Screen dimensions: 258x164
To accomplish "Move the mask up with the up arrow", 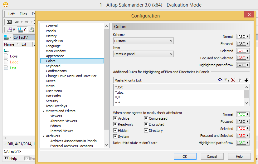I will click(x=240, y=80).
